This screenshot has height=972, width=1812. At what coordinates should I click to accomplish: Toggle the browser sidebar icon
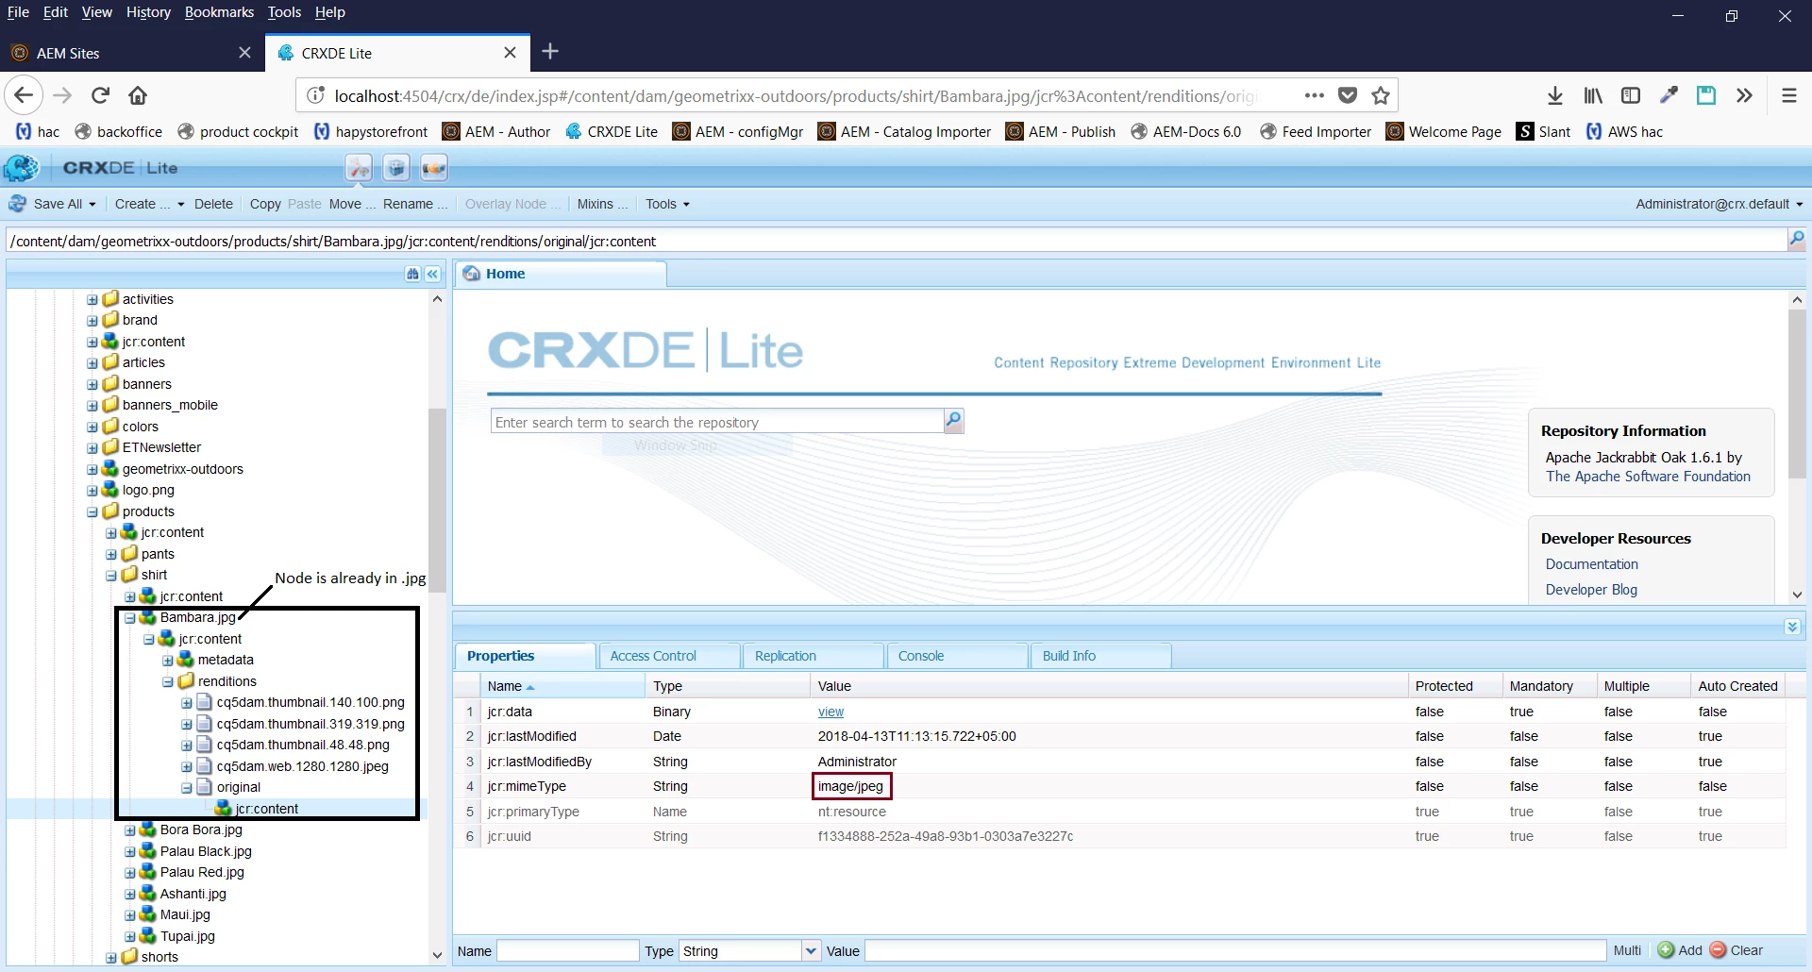(x=1631, y=95)
